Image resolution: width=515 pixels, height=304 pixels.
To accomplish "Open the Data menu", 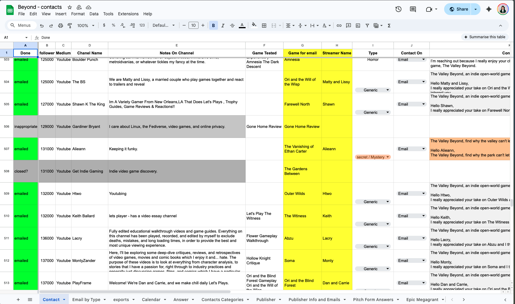I will [x=94, y=14].
